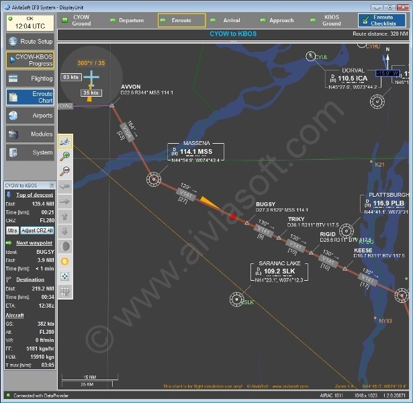413x403 pixels.
Task: Click the Aircraft heading link
Action: 15,315
